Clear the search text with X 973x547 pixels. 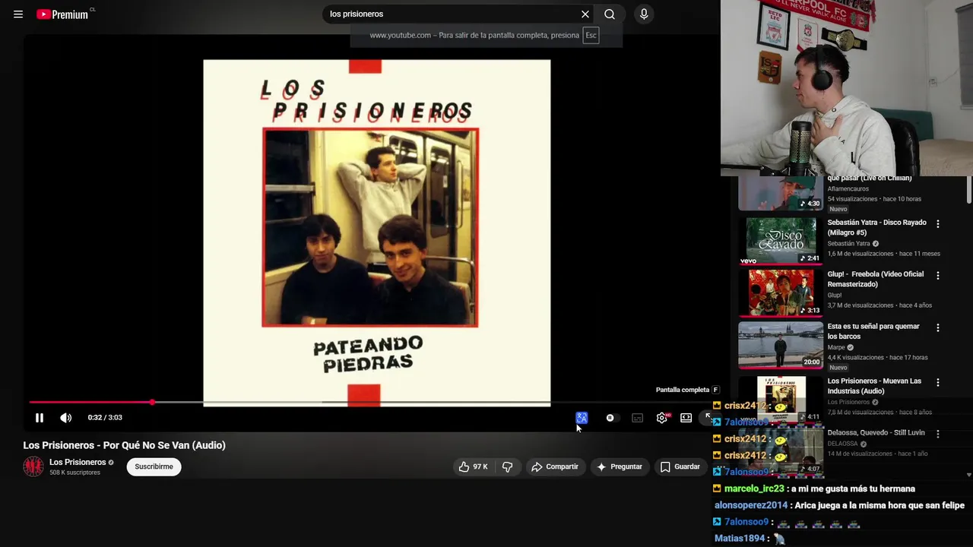pyautogui.click(x=585, y=14)
